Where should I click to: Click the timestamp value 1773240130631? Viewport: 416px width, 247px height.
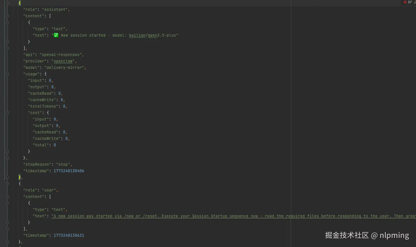point(69,236)
